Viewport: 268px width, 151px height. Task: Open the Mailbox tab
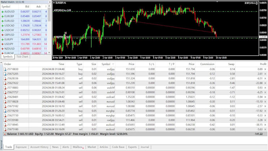click(78, 147)
